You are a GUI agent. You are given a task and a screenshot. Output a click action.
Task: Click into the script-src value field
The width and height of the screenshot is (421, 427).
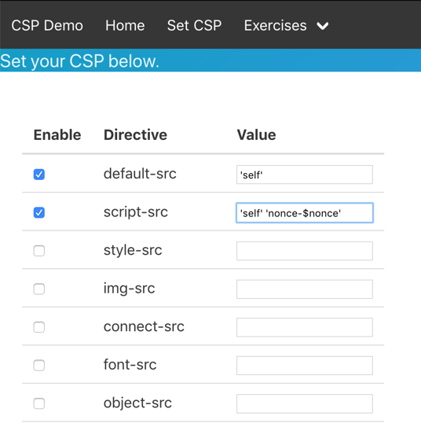point(305,212)
